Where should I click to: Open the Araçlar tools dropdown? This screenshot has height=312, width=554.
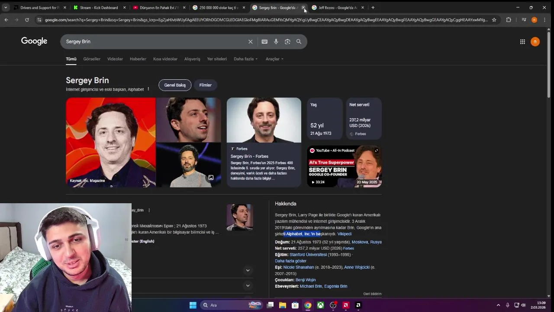click(x=274, y=59)
